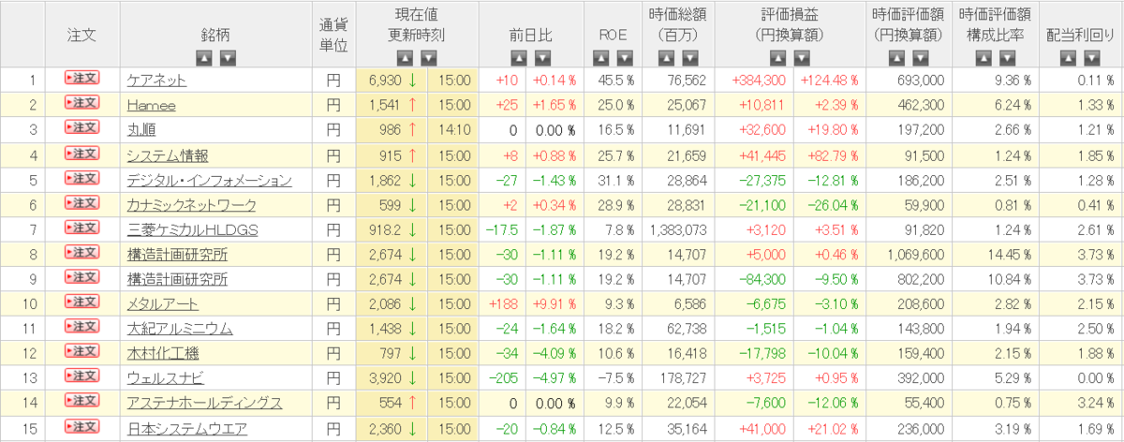View システム情報 stock details
1124x442 pixels.
point(168,155)
